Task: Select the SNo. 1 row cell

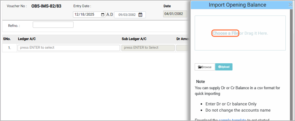Action: [x=9, y=48]
